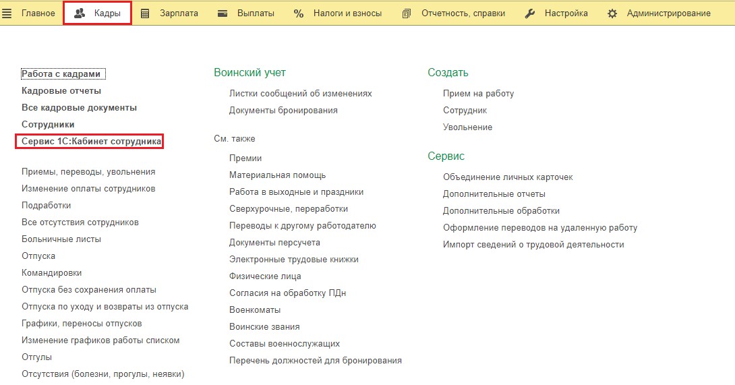Image resolution: width=735 pixels, height=385 pixels.
Task: Open the Премии link
Action: click(245, 158)
